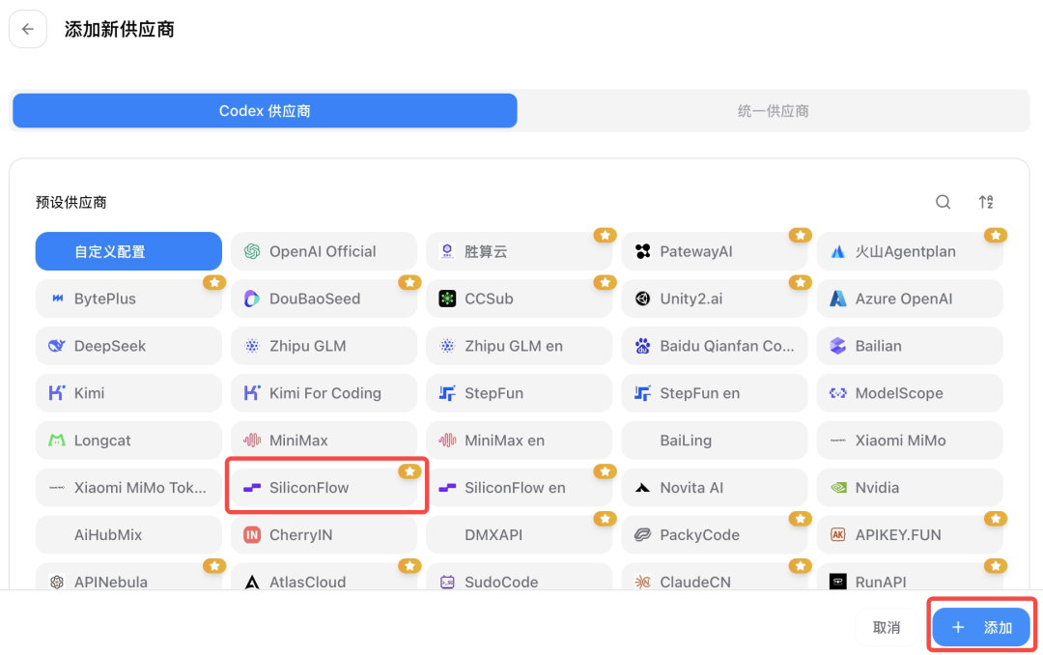Go back with the arrow button
1043x655 pixels.
(x=28, y=29)
